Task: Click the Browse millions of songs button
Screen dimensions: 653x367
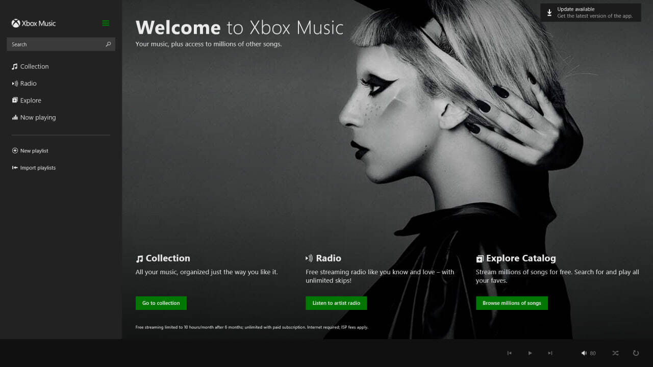Action: pyautogui.click(x=512, y=303)
